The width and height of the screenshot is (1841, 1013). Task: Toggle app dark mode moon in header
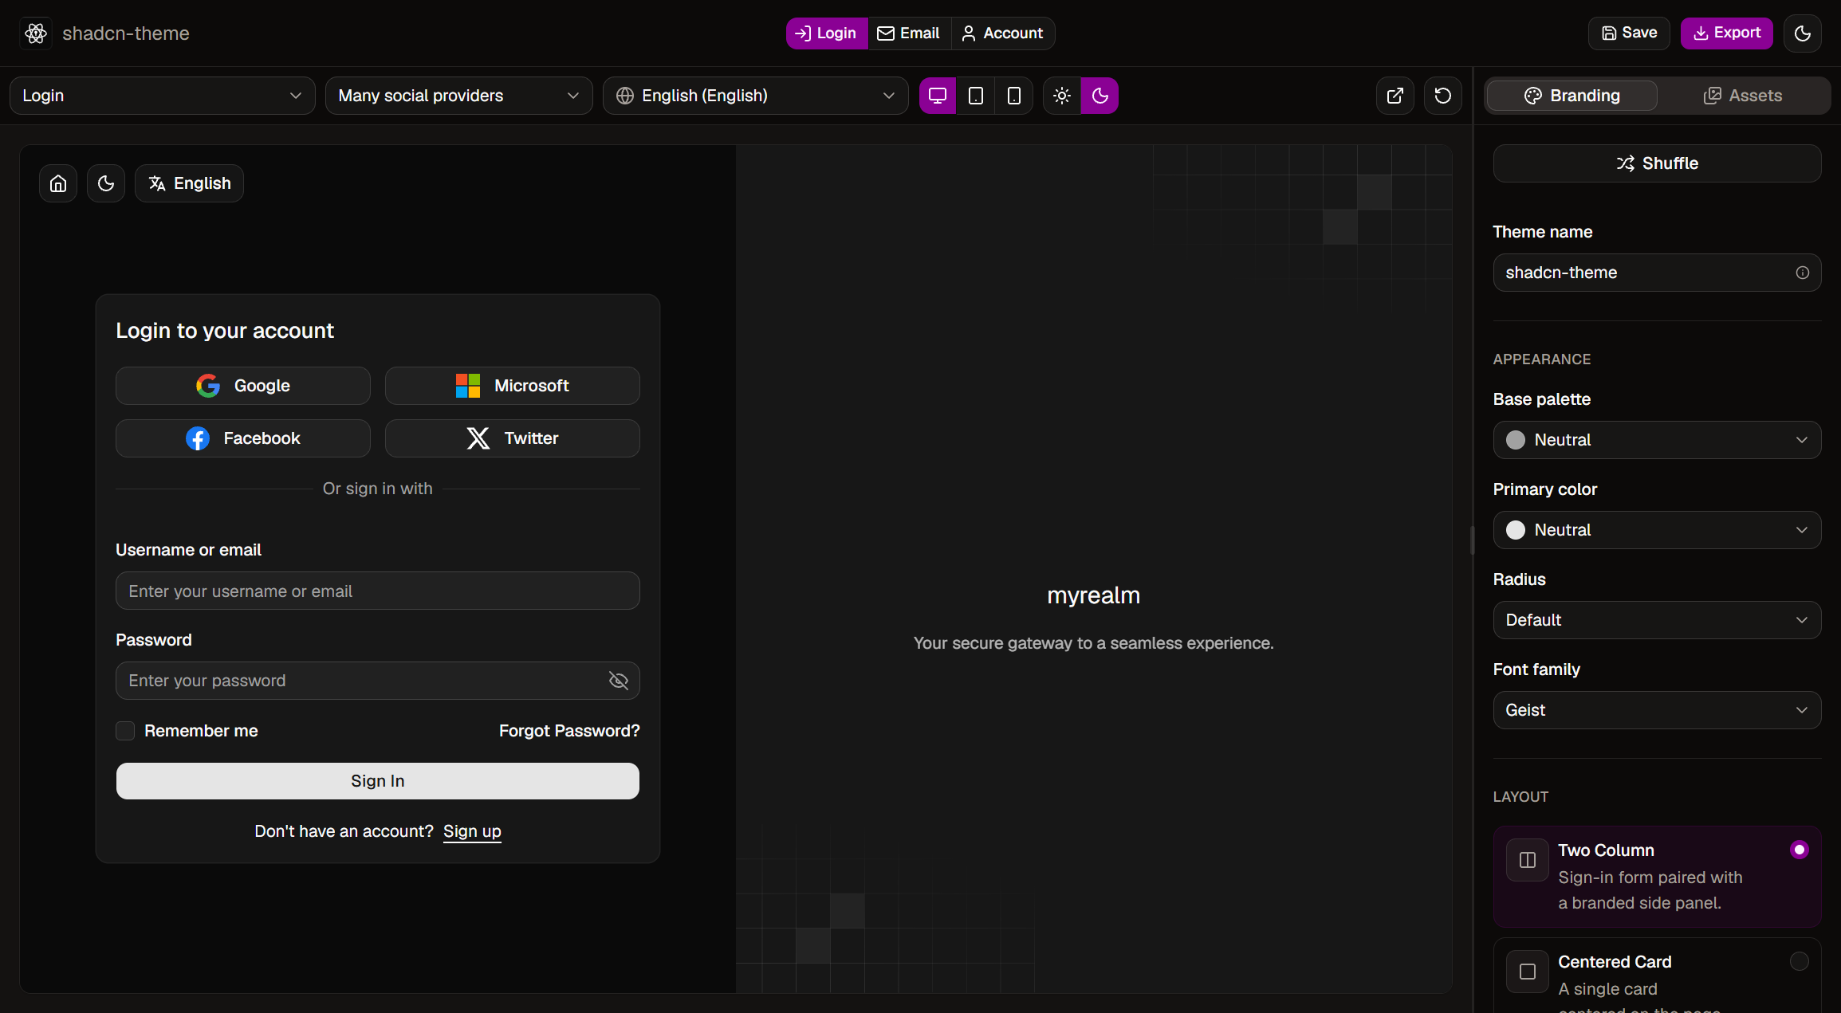[x=1802, y=33]
